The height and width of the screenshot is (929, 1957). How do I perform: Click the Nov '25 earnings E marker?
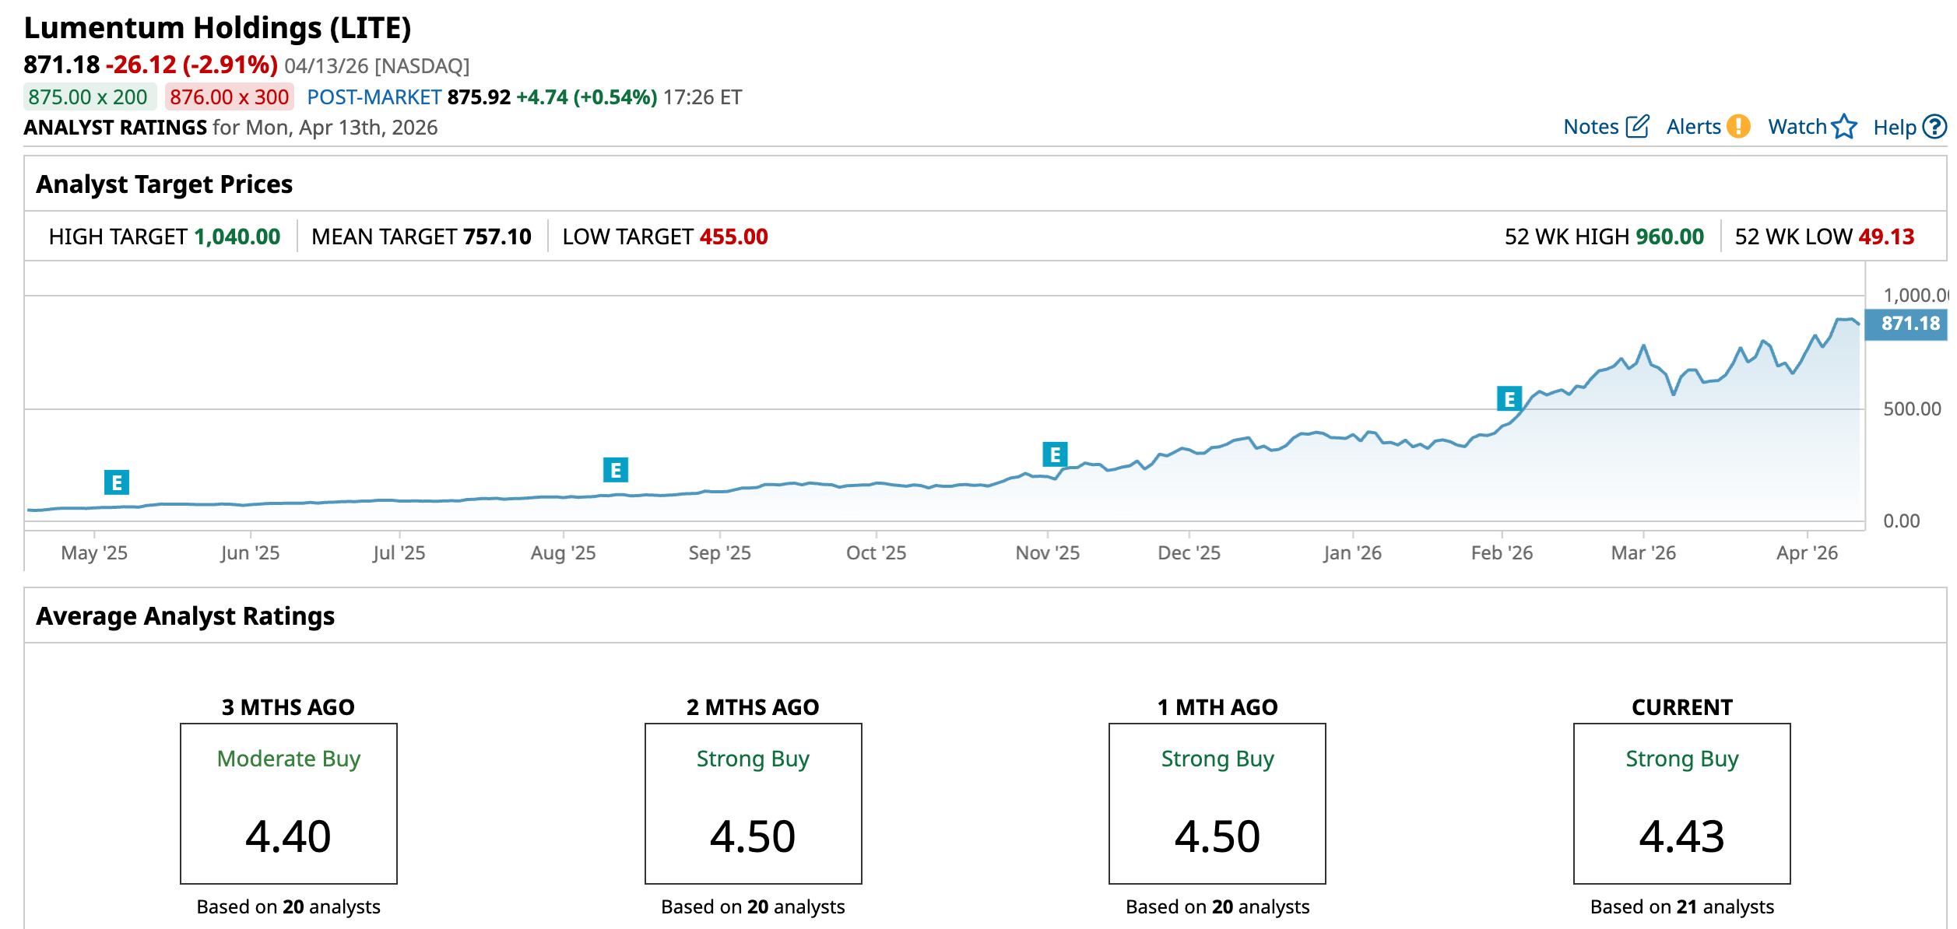(1055, 454)
